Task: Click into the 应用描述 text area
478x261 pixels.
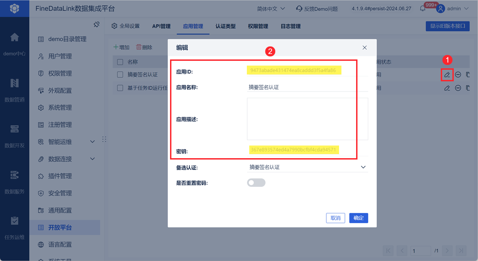Action: point(307,119)
